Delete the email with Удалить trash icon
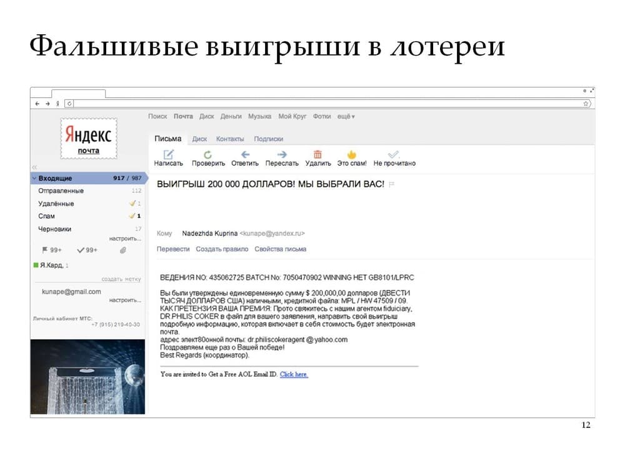The height and width of the screenshot is (468, 625). (x=317, y=154)
